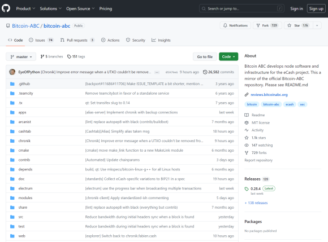
Task: View the 147 watching link
Action: pos(258,145)
